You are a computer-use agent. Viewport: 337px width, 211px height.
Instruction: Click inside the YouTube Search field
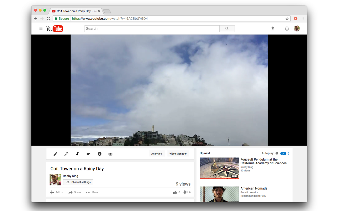coord(152,29)
